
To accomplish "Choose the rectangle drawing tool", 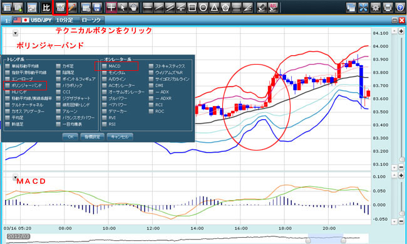I will click(192, 8).
